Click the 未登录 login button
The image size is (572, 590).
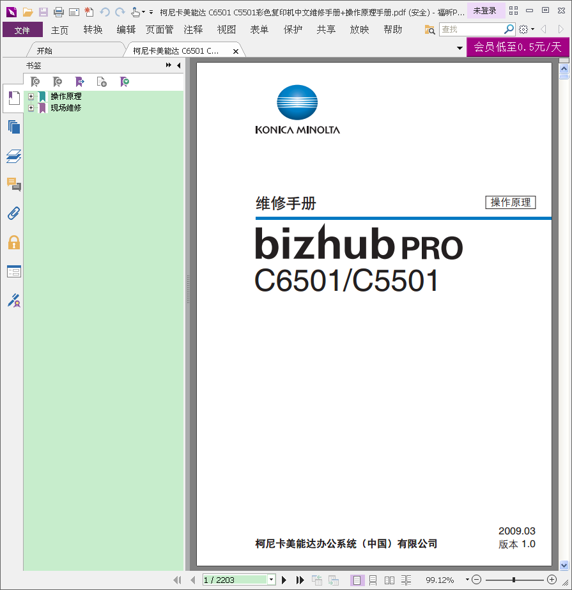pyautogui.click(x=484, y=10)
